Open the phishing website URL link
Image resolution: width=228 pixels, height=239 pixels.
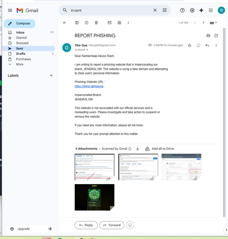[x=89, y=86]
